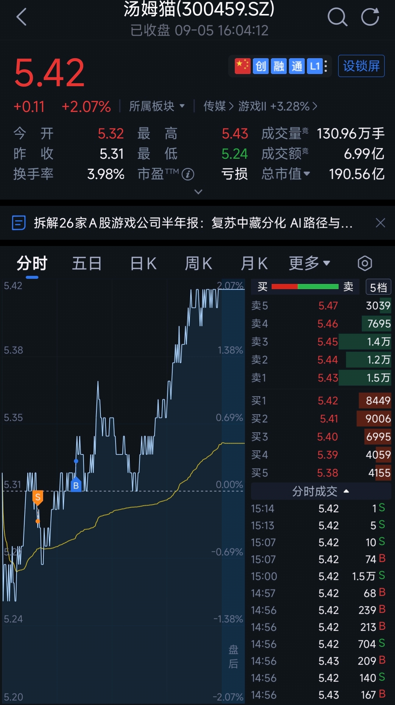Tap the 卖2 row at 5.44
The height and width of the screenshot is (705, 395).
(321, 359)
